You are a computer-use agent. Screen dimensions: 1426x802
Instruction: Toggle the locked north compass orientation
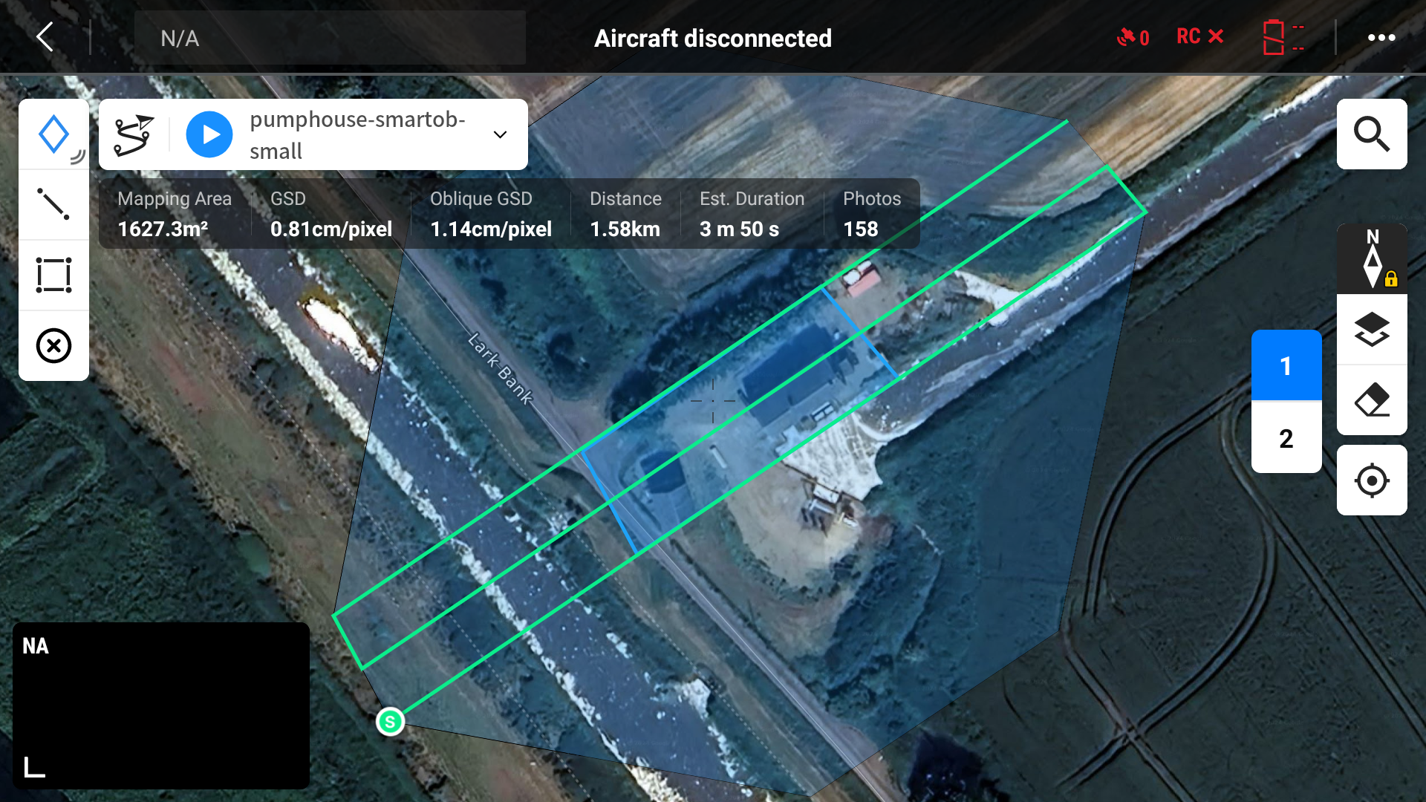pos(1373,258)
